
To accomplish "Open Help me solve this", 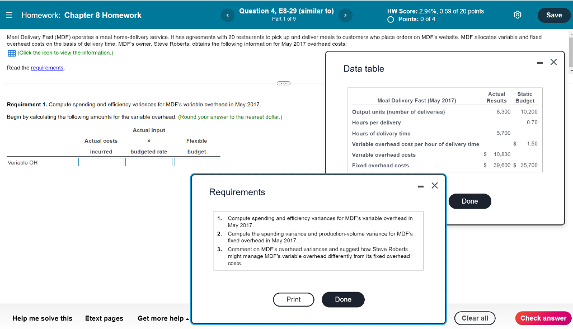I will coord(43,318).
